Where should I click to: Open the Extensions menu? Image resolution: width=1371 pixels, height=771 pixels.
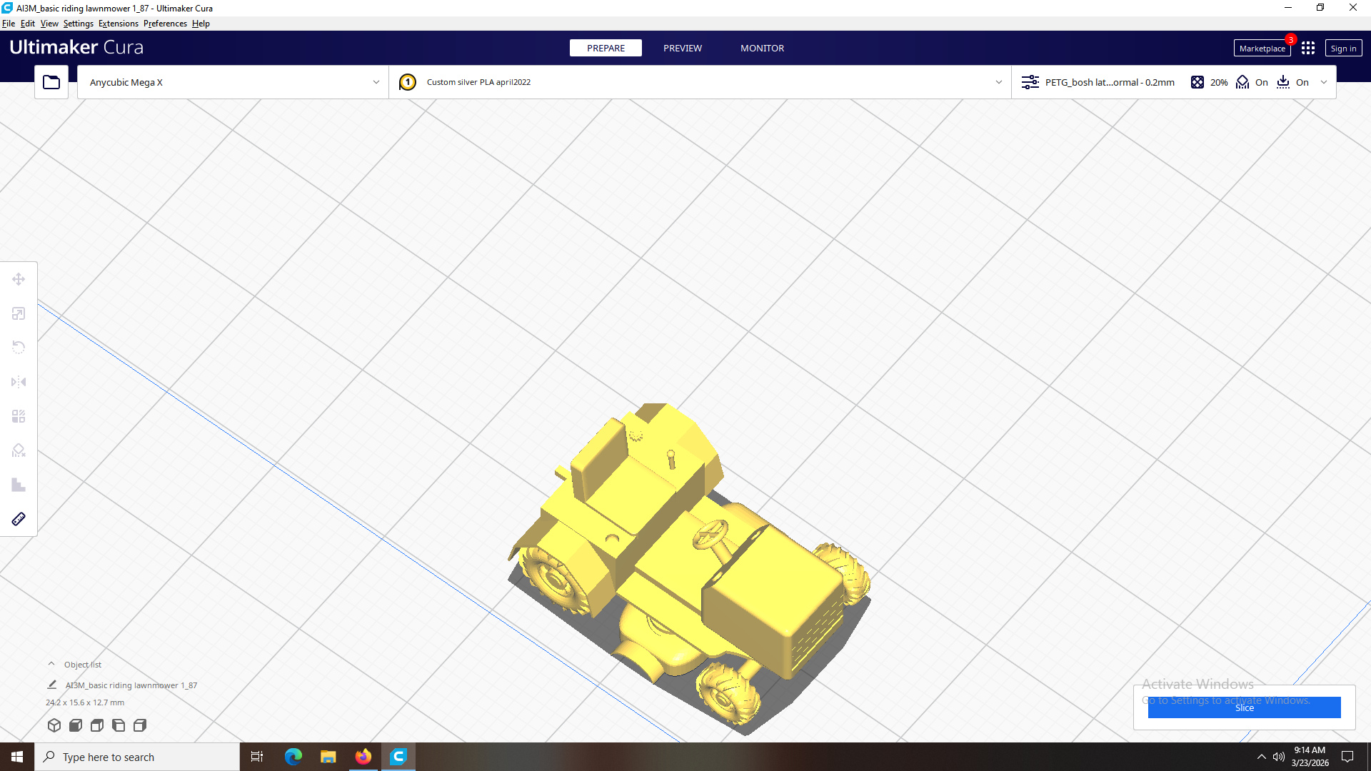click(119, 24)
